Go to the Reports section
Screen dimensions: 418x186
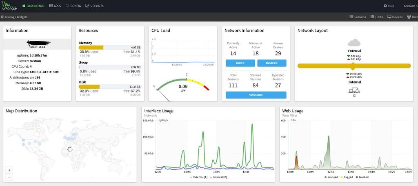pos(94,6)
